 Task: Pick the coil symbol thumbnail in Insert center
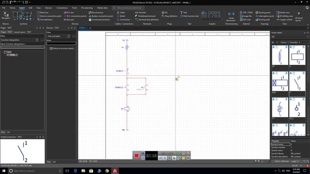coord(297,56)
